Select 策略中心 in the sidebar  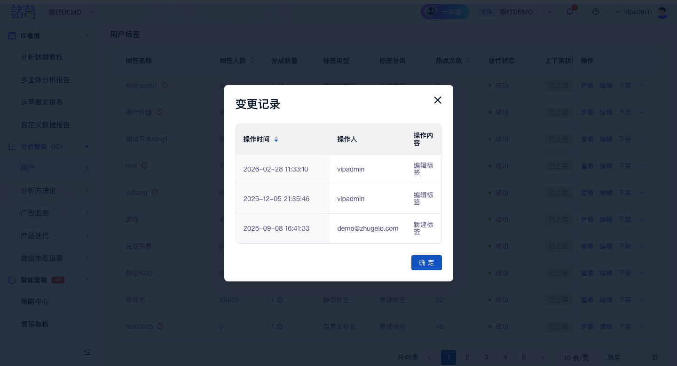(35, 302)
